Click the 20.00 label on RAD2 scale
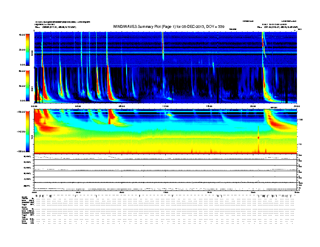The width and height of the screenshot is (320, 247). [22, 50]
